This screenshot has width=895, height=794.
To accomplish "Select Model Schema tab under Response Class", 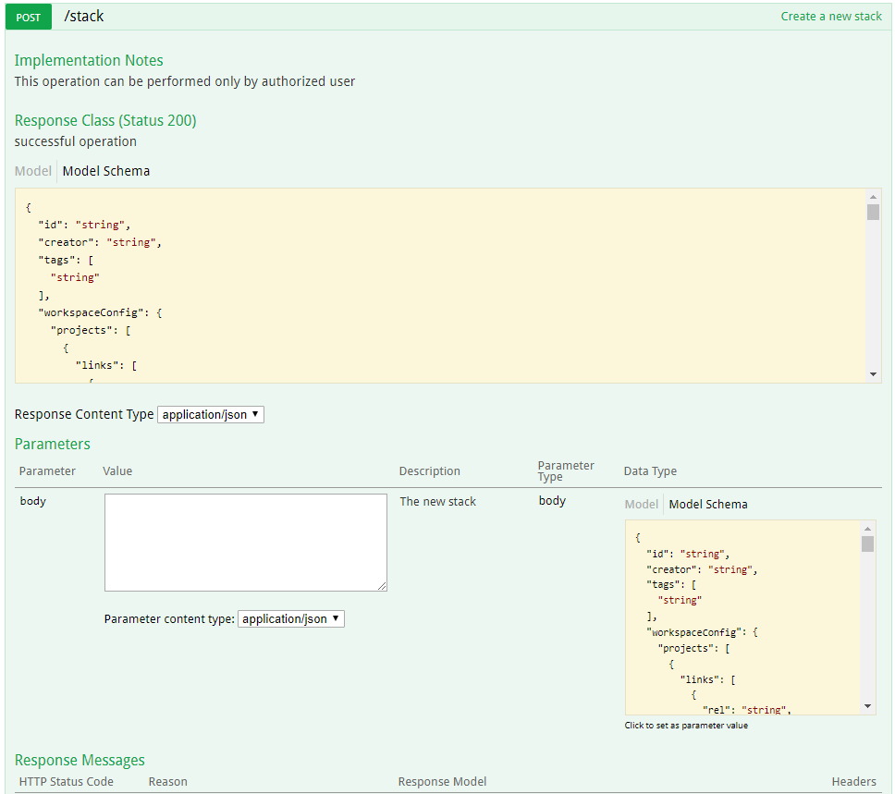I will (x=105, y=171).
